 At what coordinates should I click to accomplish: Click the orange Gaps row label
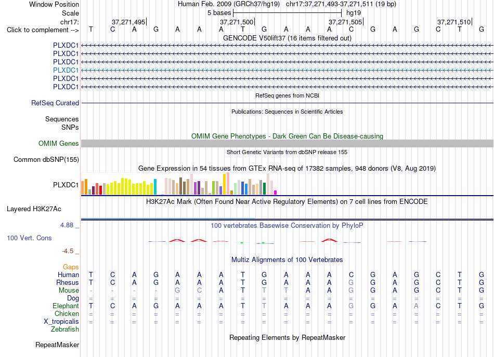point(71,267)
